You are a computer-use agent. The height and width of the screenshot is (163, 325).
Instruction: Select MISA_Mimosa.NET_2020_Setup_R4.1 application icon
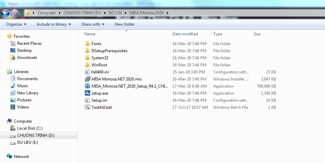pos(87,86)
